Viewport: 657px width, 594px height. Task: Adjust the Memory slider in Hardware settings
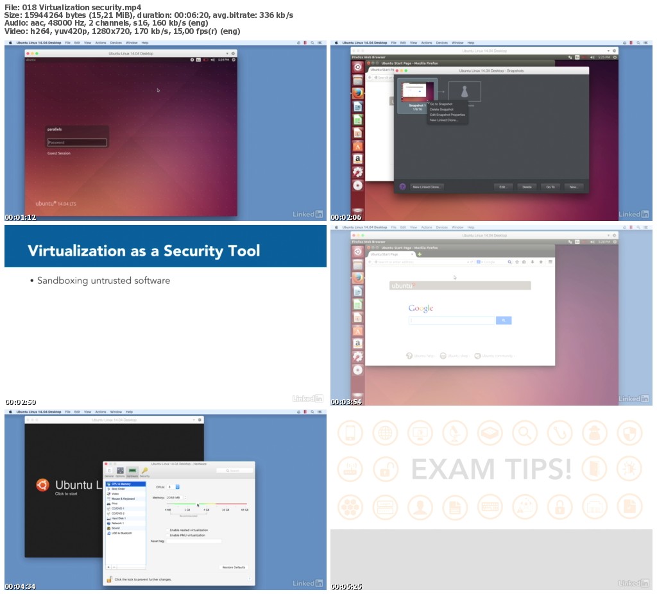click(206, 504)
